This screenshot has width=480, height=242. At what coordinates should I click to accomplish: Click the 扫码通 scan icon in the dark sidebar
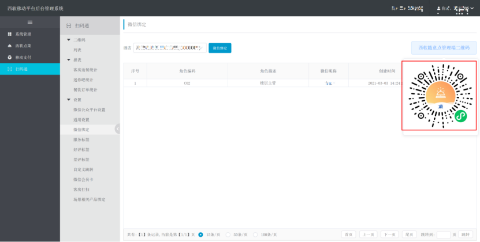(9, 69)
